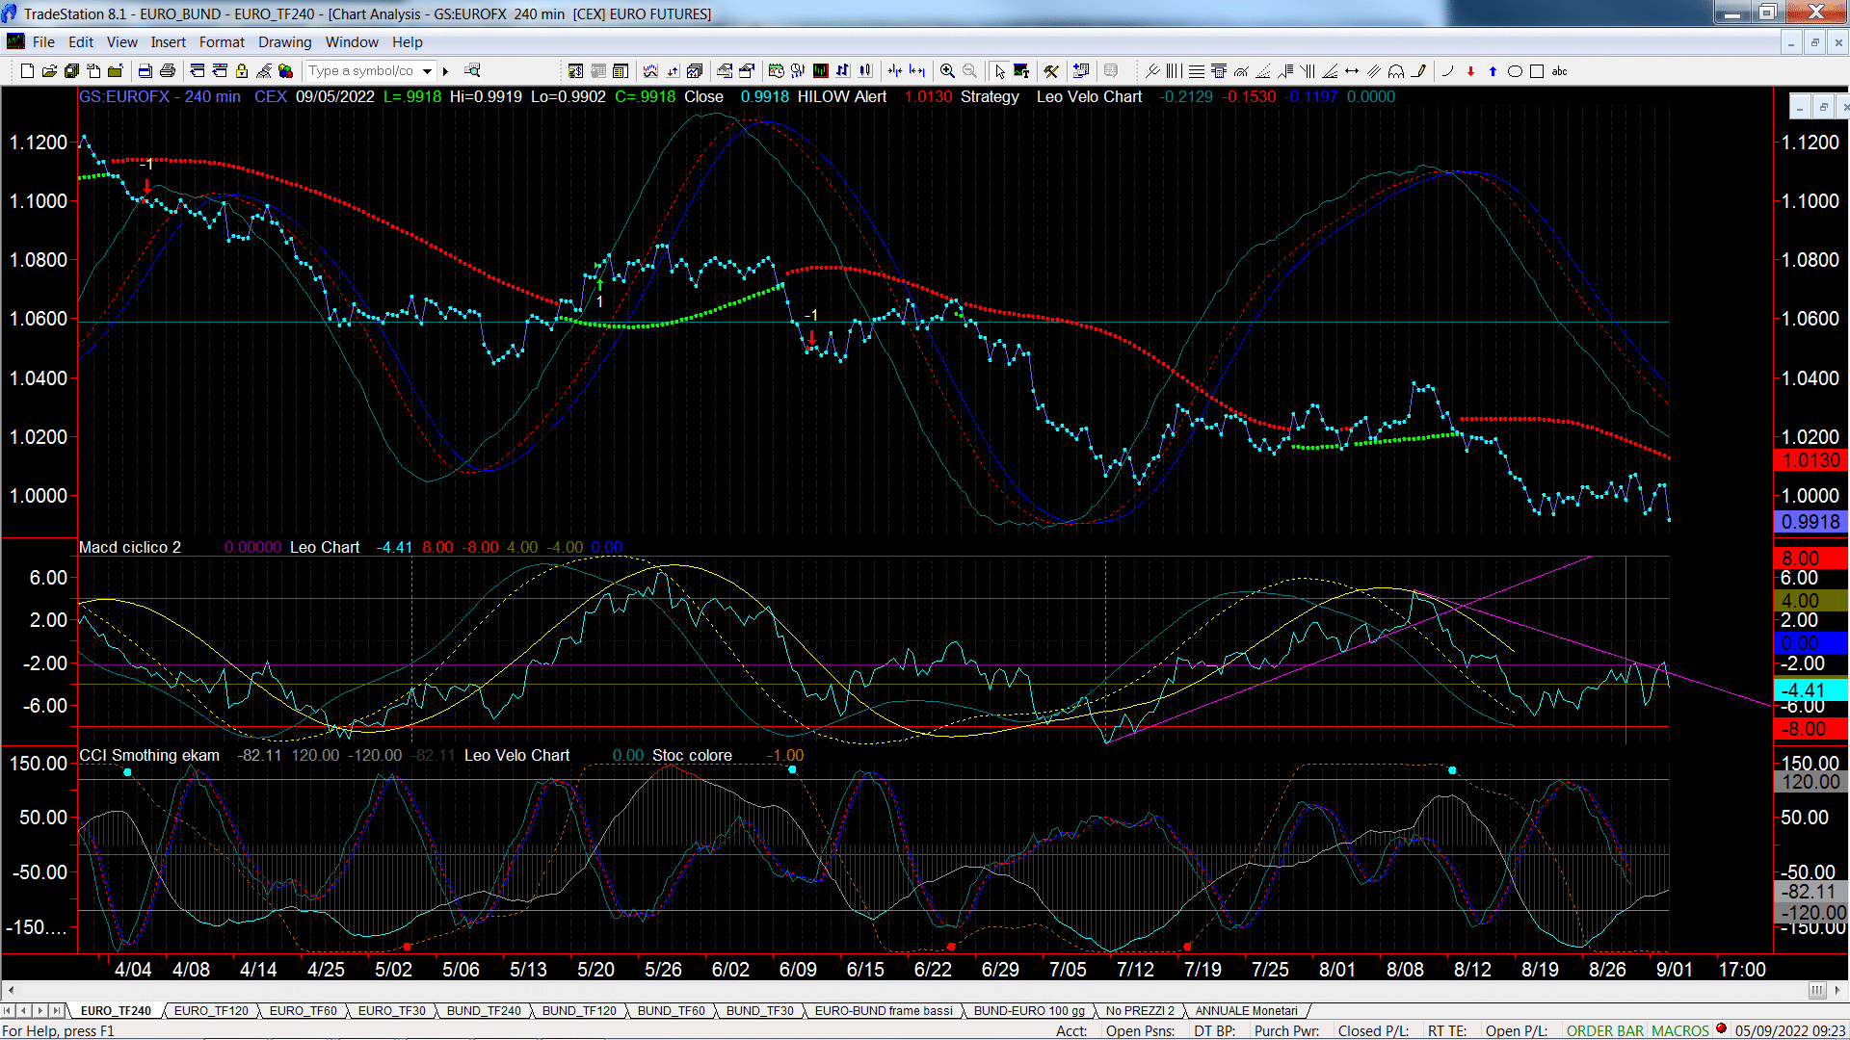Switch to the BUND_TF60 workspace tab

pyautogui.click(x=671, y=1010)
